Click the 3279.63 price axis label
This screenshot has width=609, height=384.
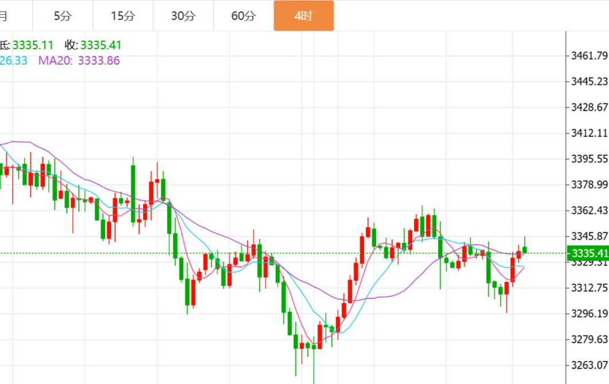589,339
